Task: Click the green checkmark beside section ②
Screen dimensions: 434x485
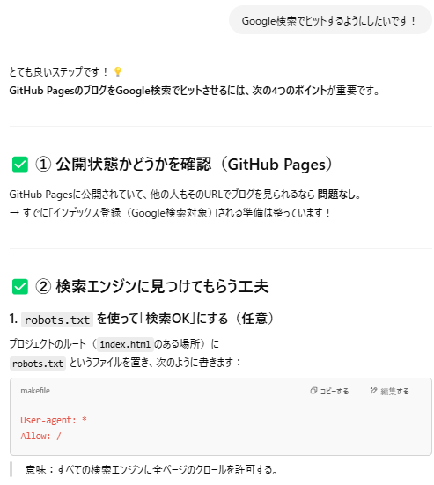Action: click(x=20, y=286)
